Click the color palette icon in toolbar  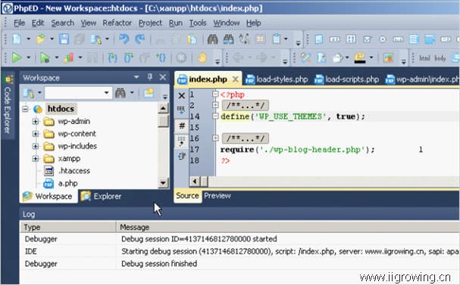coord(388,57)
